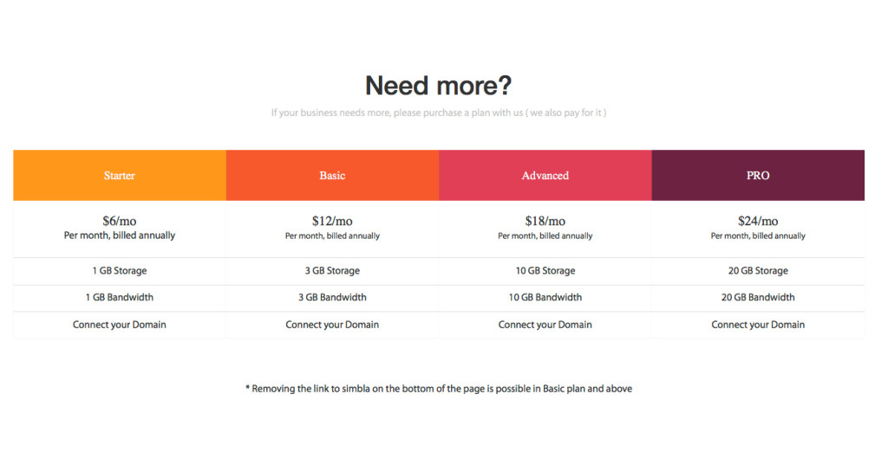Click the 10 GB Bandwidth cell
888x452 pixels.
545,297
